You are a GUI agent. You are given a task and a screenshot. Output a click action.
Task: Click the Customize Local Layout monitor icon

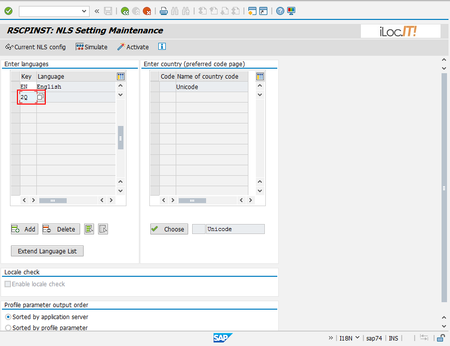(x=291, y=10)
